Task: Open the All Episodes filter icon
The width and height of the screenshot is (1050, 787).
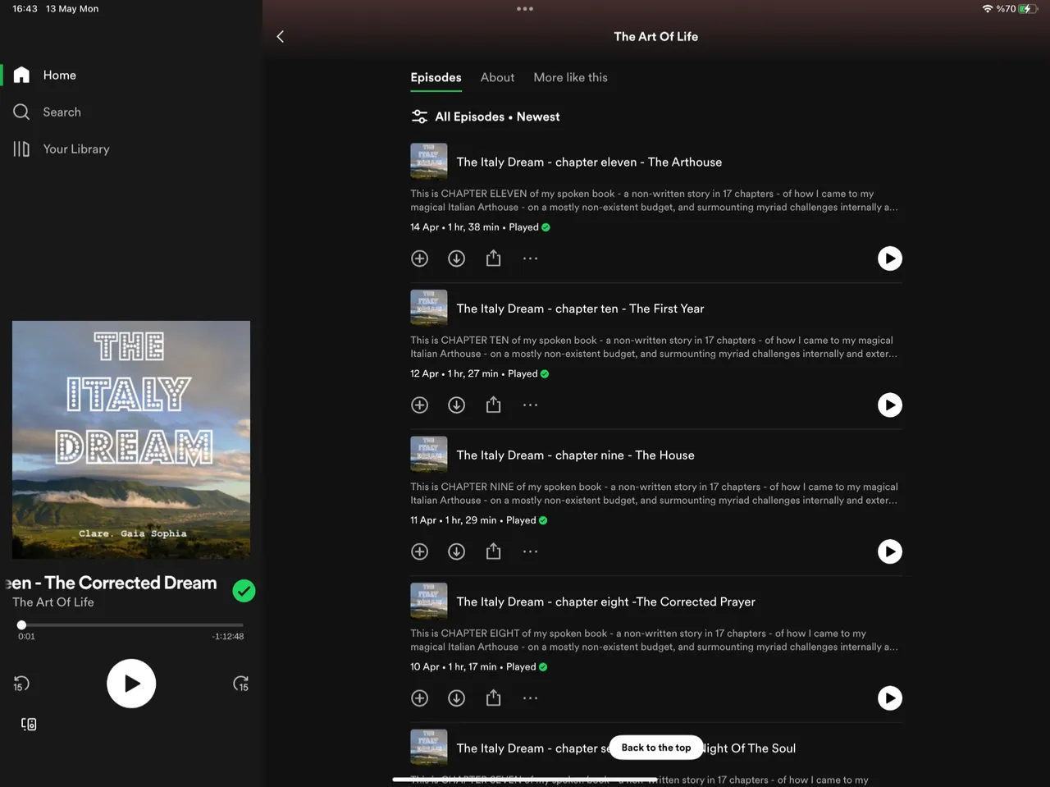Action: point(419,117)
